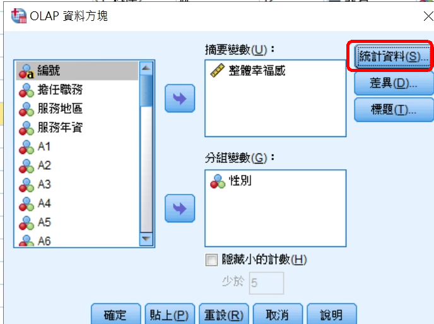The width and height of the screenshot is (434, 324).
Task: Click the variable list scrollbar thumb
Action: coord(146,90)
